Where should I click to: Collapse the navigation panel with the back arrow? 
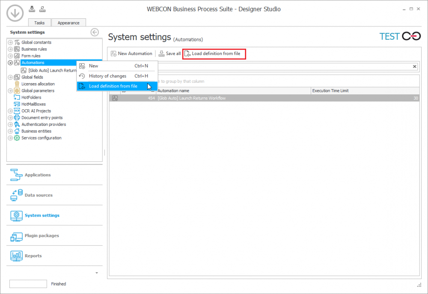point(95,32)
